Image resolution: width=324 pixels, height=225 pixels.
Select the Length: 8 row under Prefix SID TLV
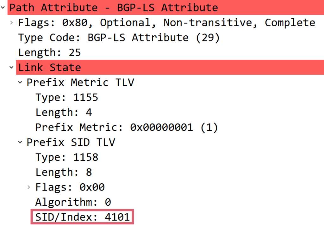(x=63, y=172)
